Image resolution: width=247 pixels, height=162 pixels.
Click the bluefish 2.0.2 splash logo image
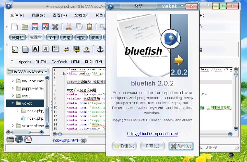(152, 45)
